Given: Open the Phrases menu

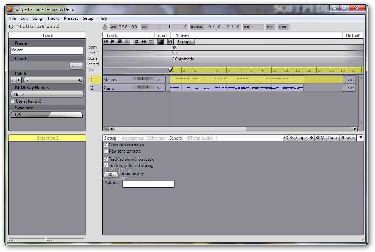Looking at the screenshot, I should click(71, 18).
